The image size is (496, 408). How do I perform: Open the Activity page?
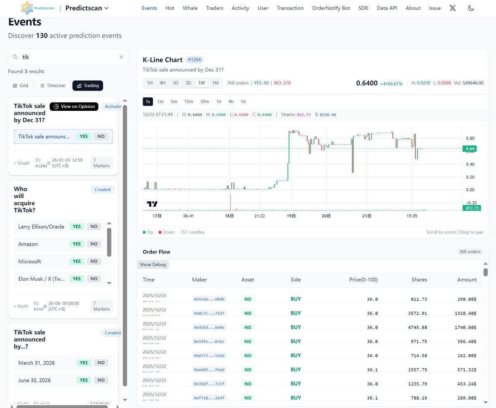coord(240,8)
